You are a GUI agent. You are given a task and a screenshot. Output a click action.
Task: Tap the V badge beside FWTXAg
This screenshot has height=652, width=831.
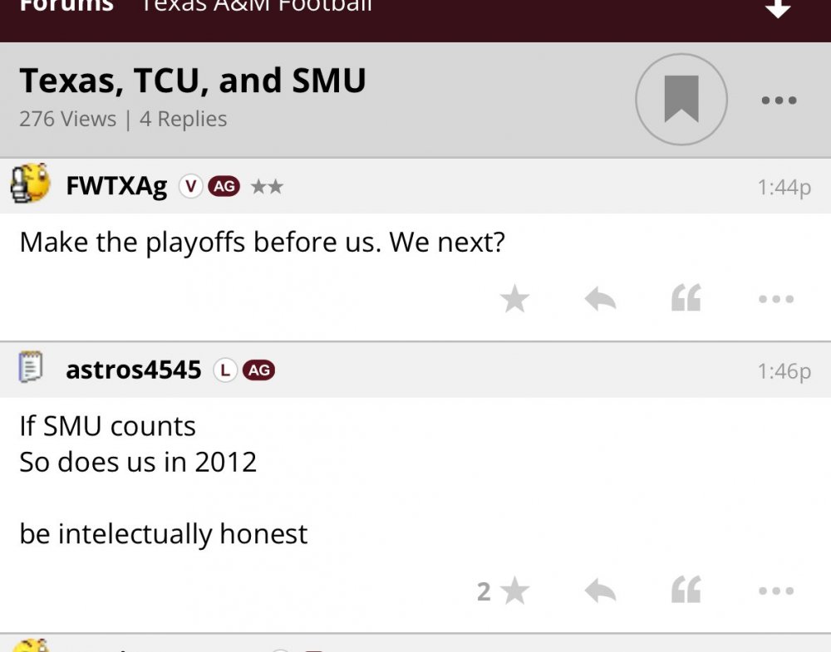(191, 187)
